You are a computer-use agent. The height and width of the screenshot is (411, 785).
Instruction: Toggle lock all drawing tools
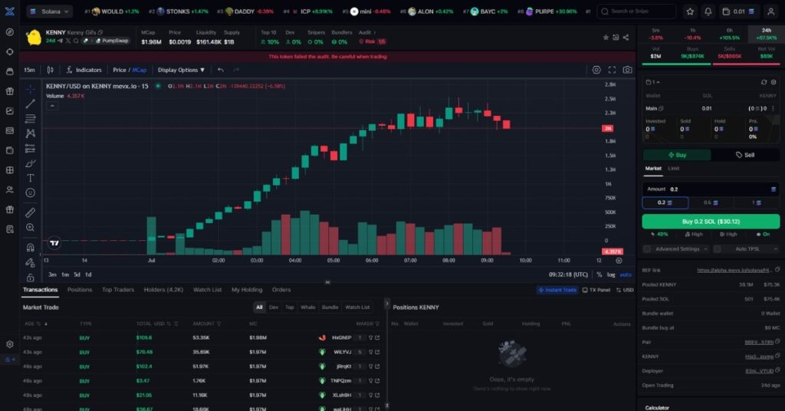31,277
